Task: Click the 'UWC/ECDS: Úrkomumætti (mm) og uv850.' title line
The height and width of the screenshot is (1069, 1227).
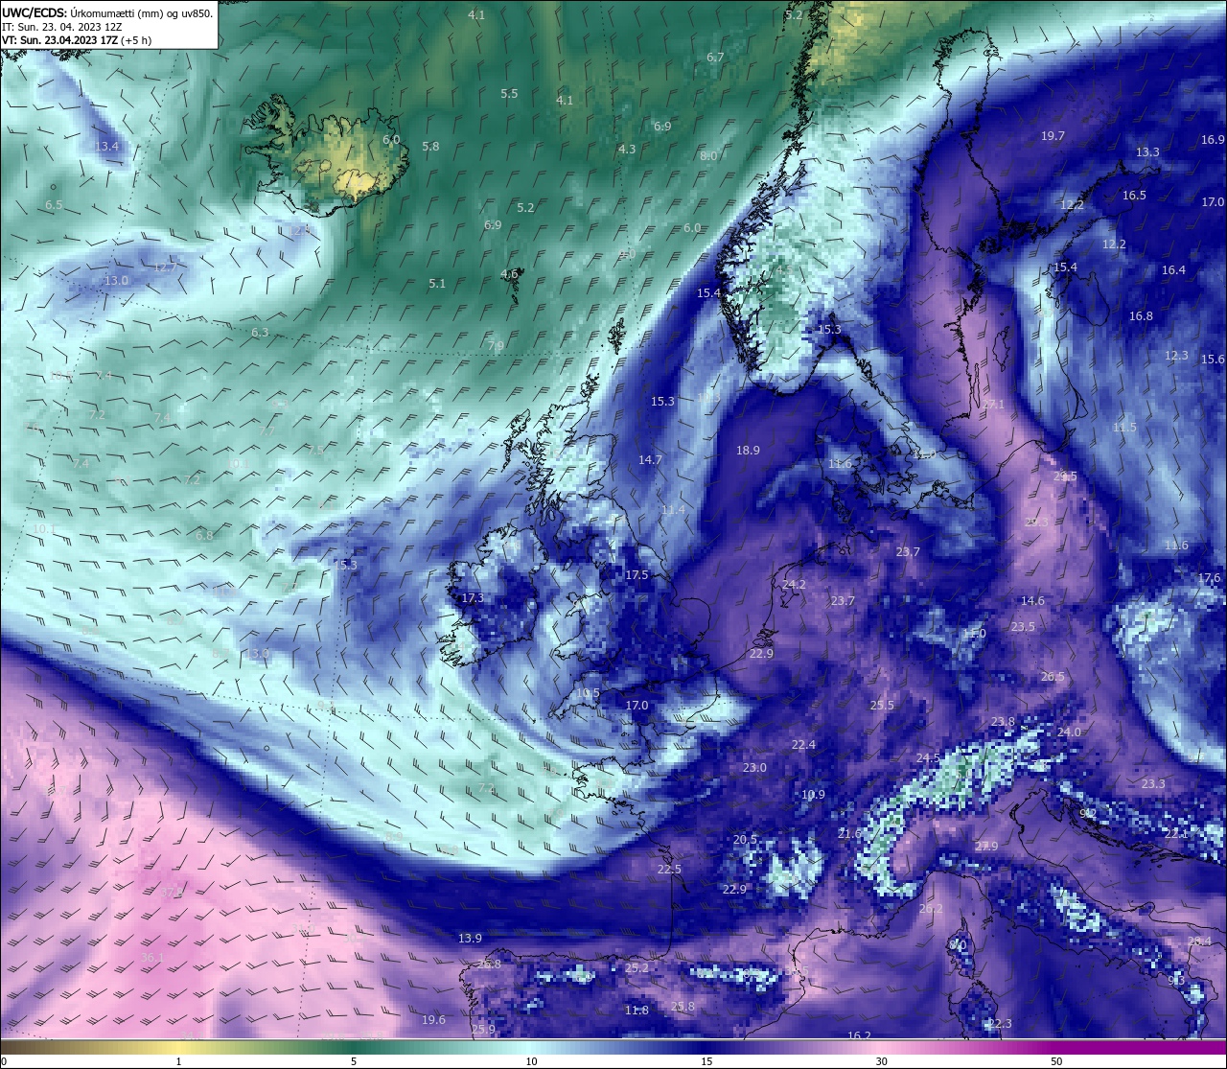Action: (107, 13)
